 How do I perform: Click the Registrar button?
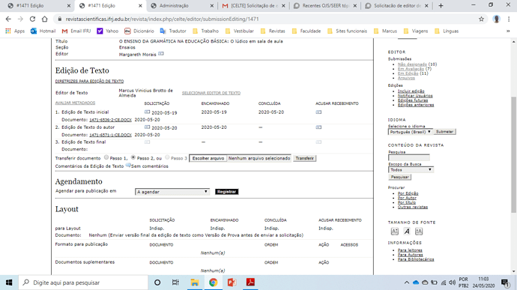[226, 192]
